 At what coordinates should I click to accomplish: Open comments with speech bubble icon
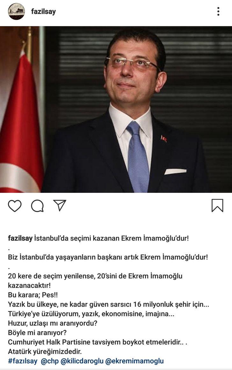pos(37,206)
